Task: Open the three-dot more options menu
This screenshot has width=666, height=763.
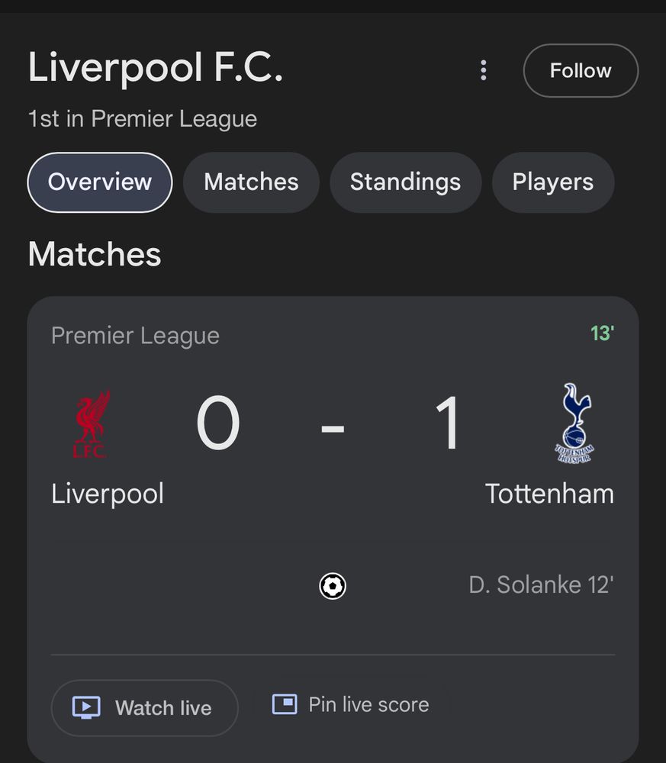Action: (483, 70)
